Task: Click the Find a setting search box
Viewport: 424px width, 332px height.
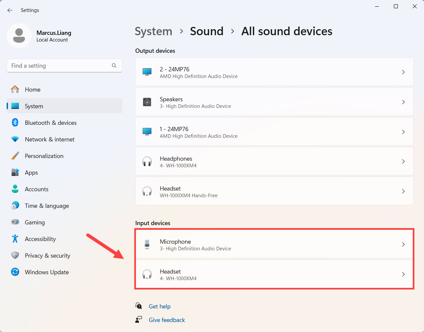Action: coord(60,66)
